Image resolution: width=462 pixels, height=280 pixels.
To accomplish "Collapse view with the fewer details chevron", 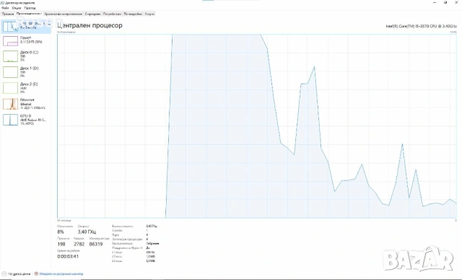I will tap(4, 274).
